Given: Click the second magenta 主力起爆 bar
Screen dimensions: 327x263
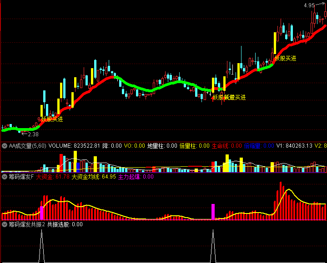Looking at the screenshot, I should [x=213, y=212].
